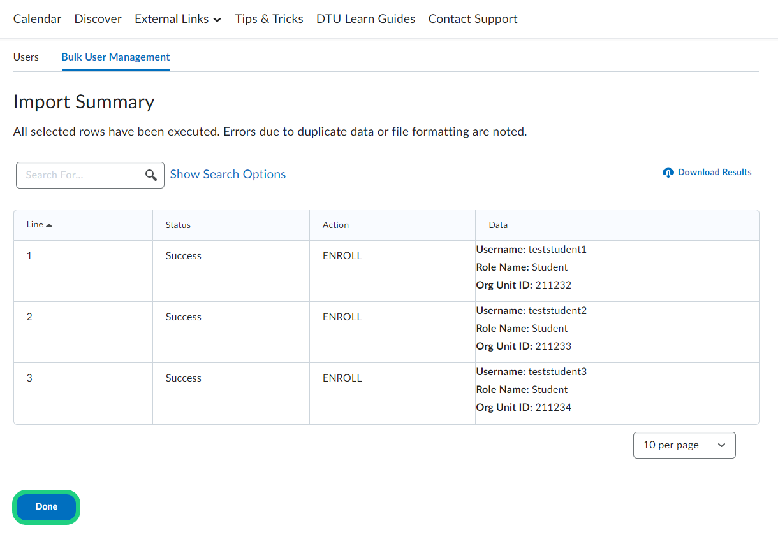Click Show Search Options link
Viewport: 778px width, 535px height.
click(x=228, y=175)
